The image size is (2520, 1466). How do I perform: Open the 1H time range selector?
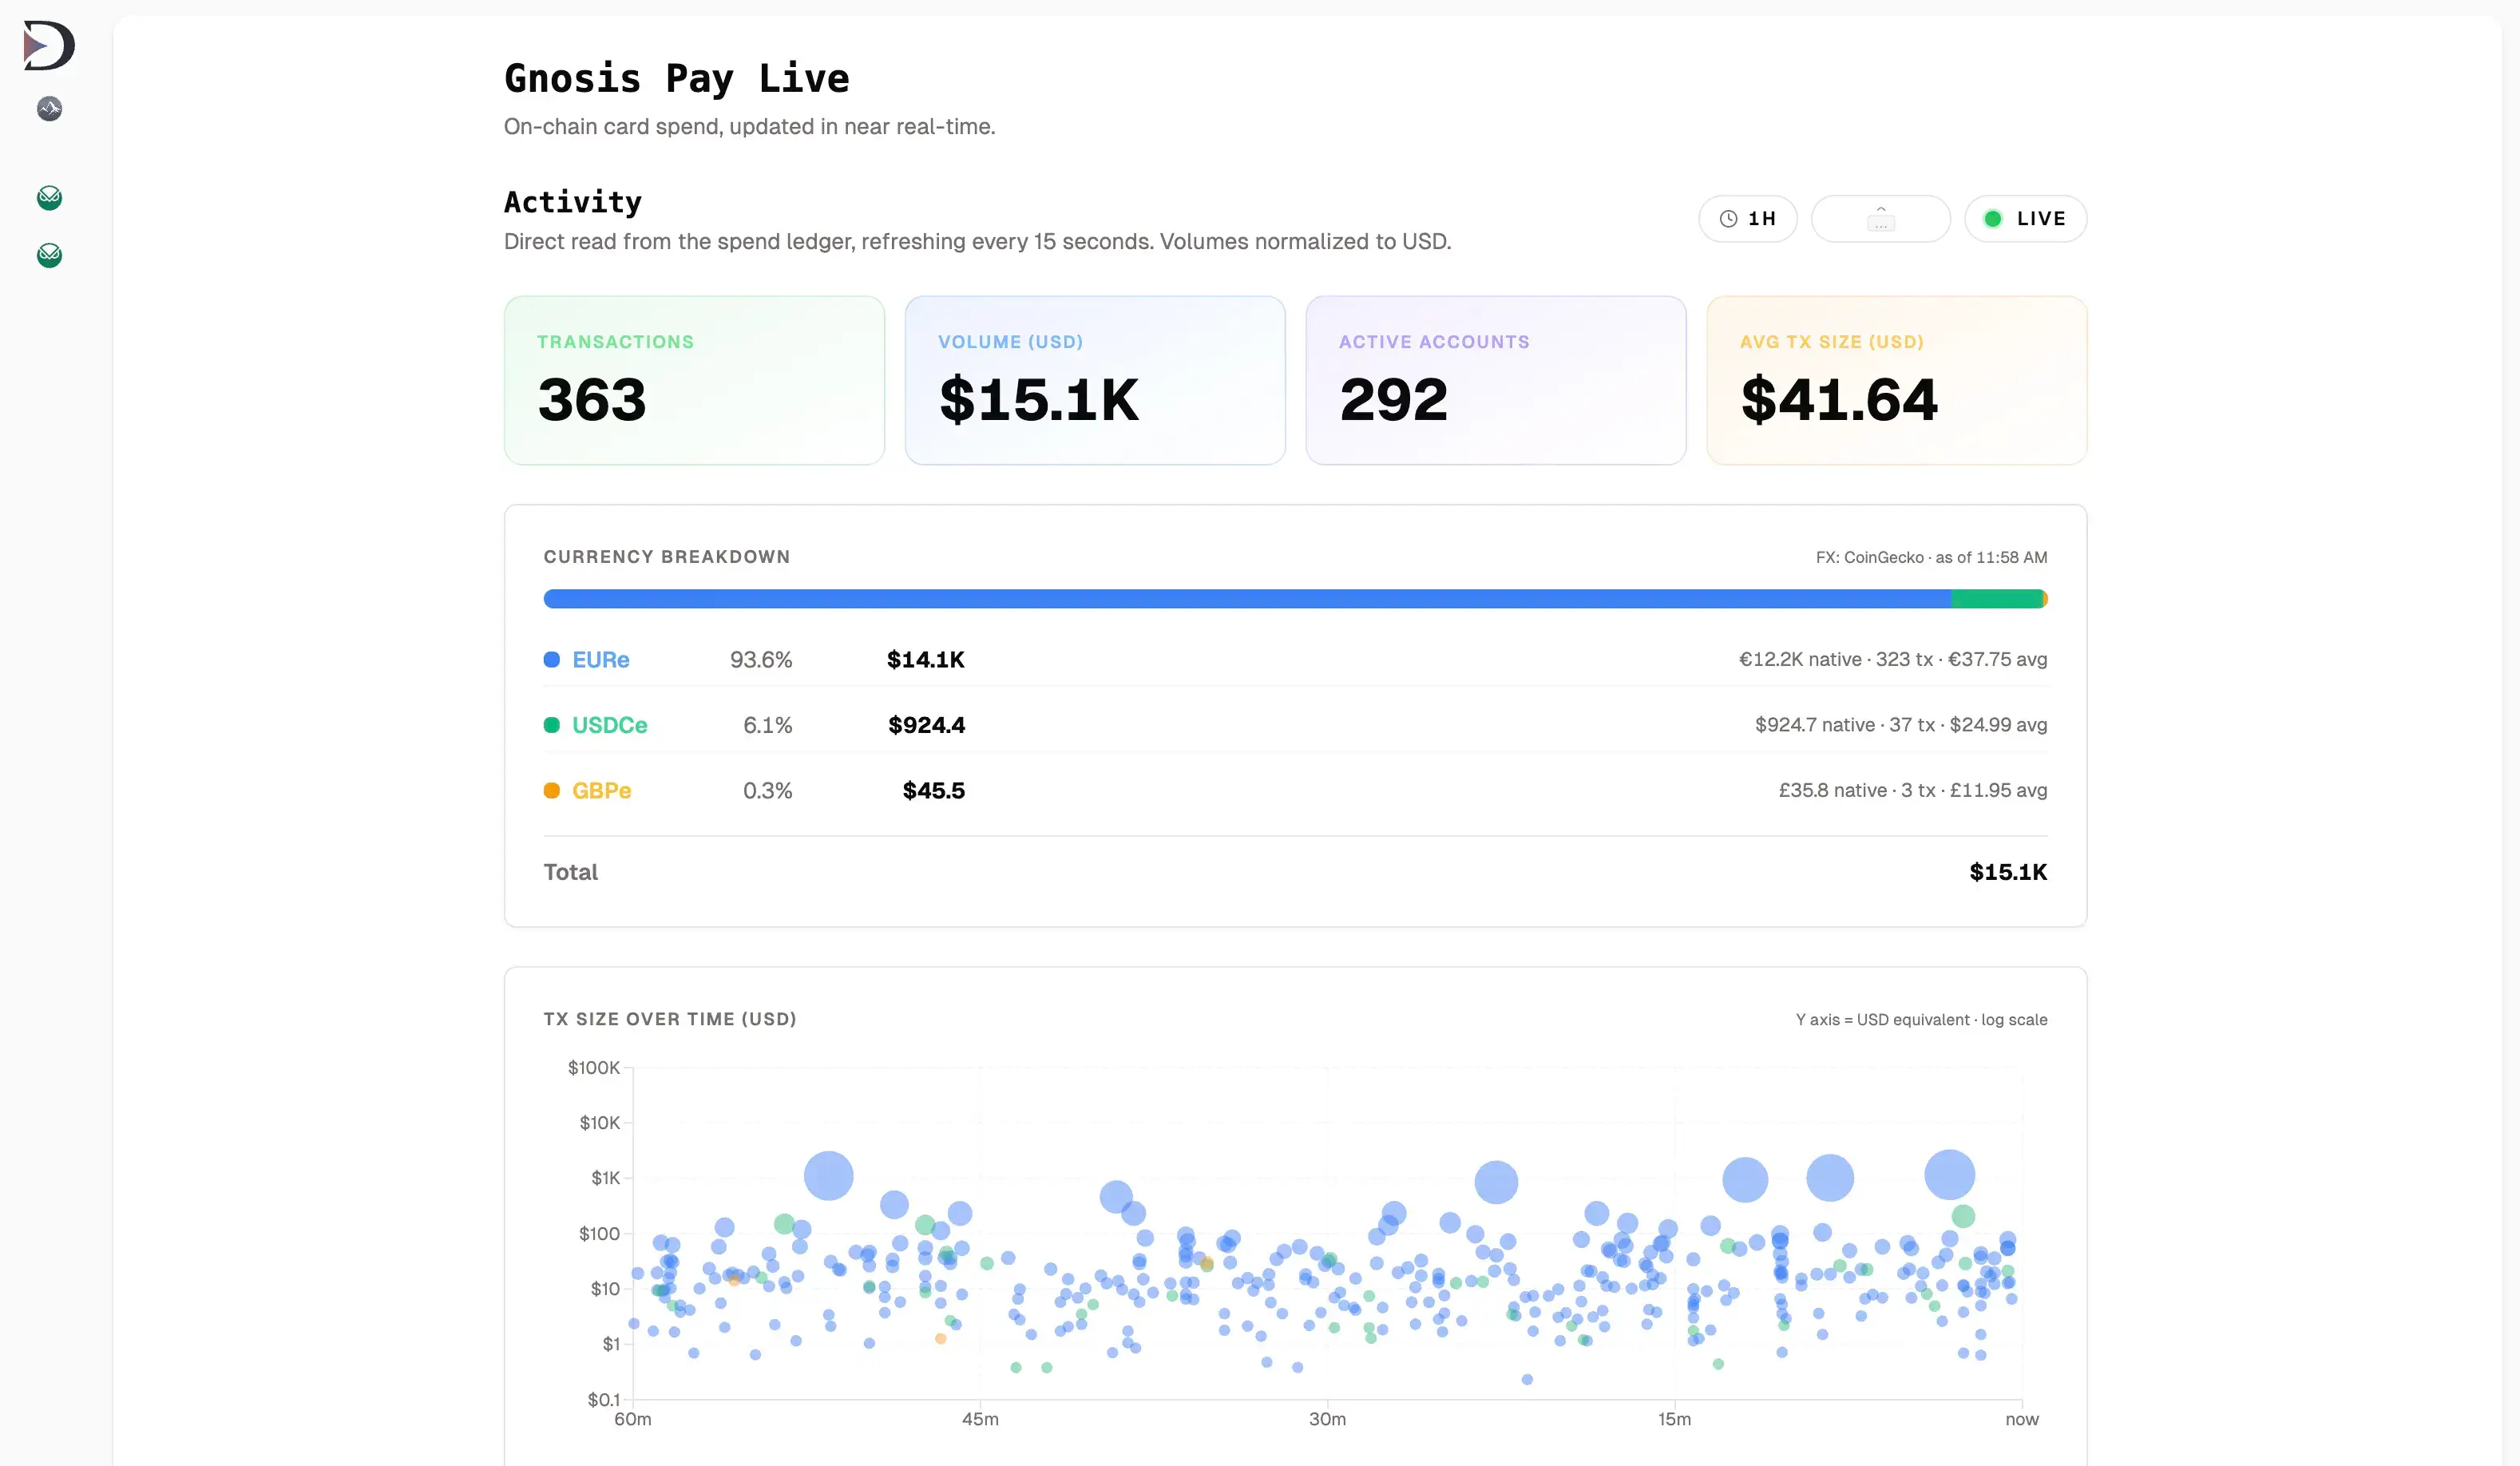1748,219
